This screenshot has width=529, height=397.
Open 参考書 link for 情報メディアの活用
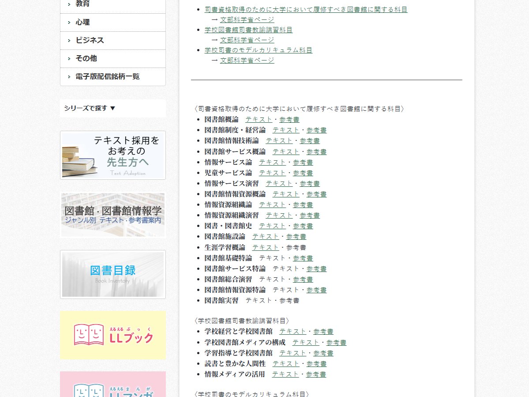(x=316, y=374)
